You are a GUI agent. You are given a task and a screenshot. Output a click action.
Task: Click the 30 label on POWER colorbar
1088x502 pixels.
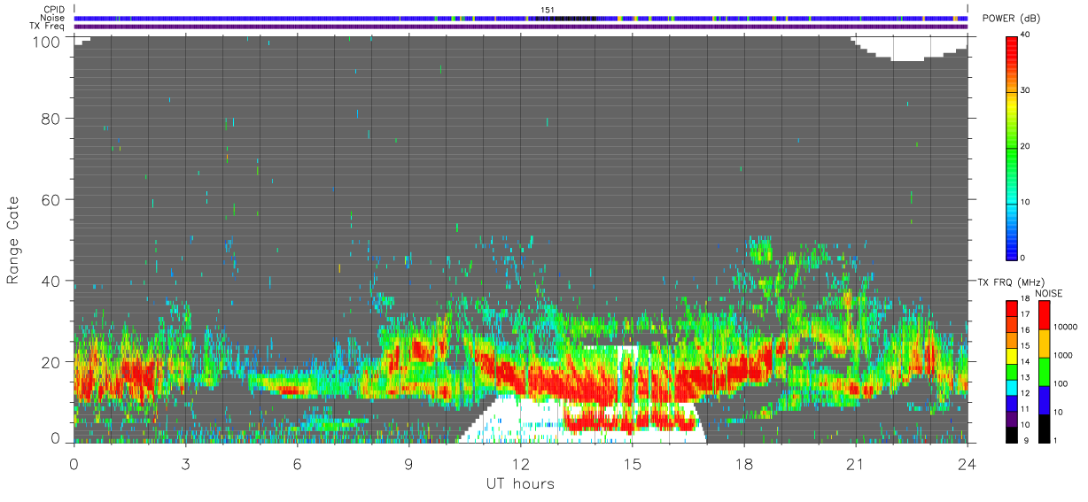point(1027,90)
